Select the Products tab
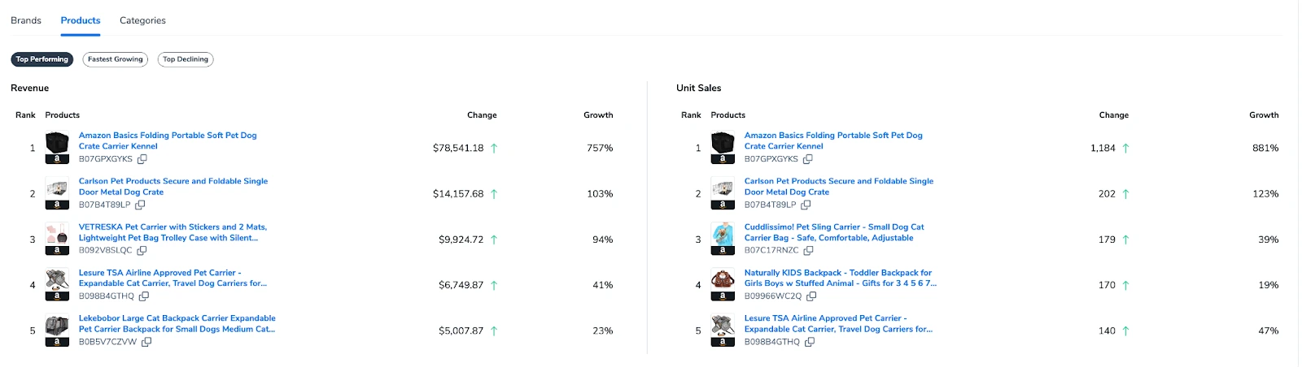Viewport: 1302px width, 367px height. pyautogui.click(x=81, y=20)
